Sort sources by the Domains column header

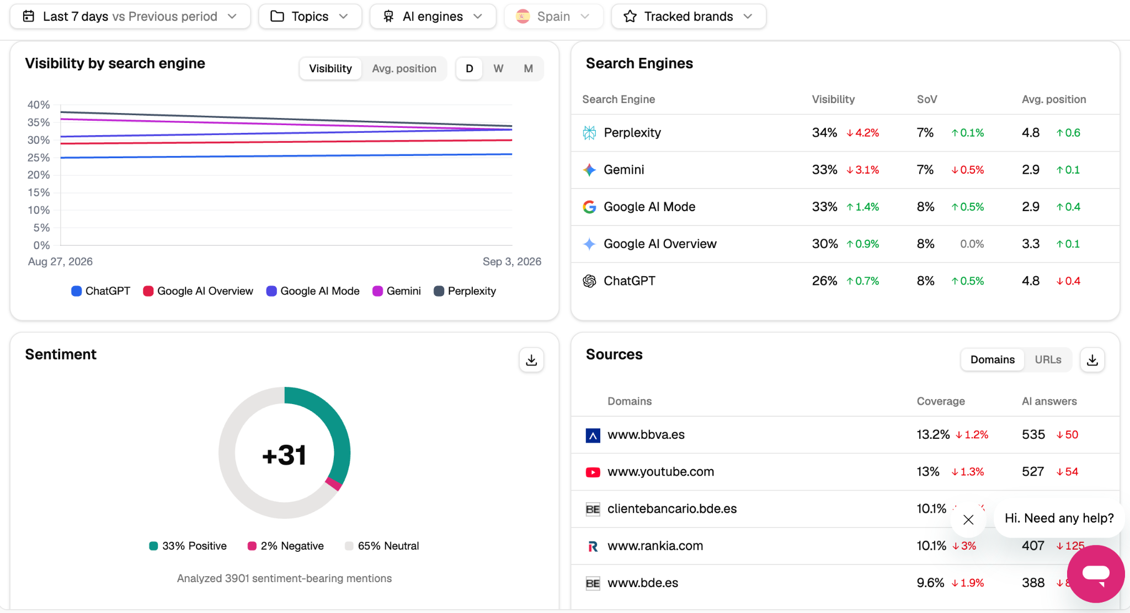[x=630, y=401]
